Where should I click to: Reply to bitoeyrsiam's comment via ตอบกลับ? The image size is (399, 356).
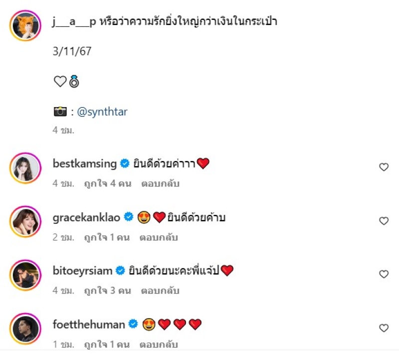[x=160, y=291]
